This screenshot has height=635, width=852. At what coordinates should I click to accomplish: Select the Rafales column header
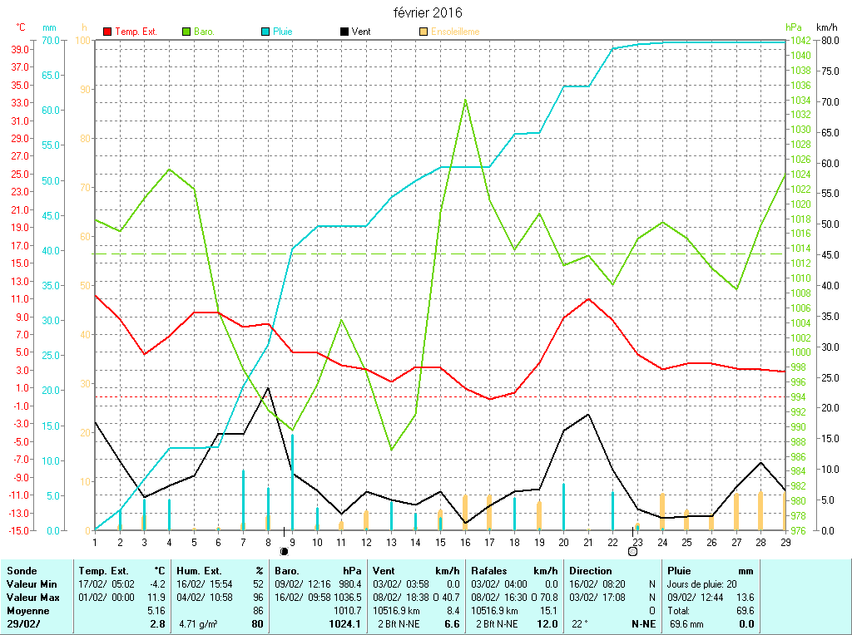[489, 571]
